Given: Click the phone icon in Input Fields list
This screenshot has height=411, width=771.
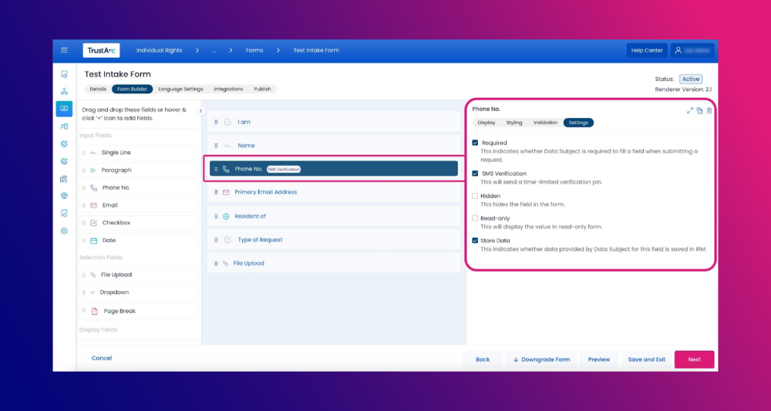Looking at the screenshot, I should click(93, 188).
